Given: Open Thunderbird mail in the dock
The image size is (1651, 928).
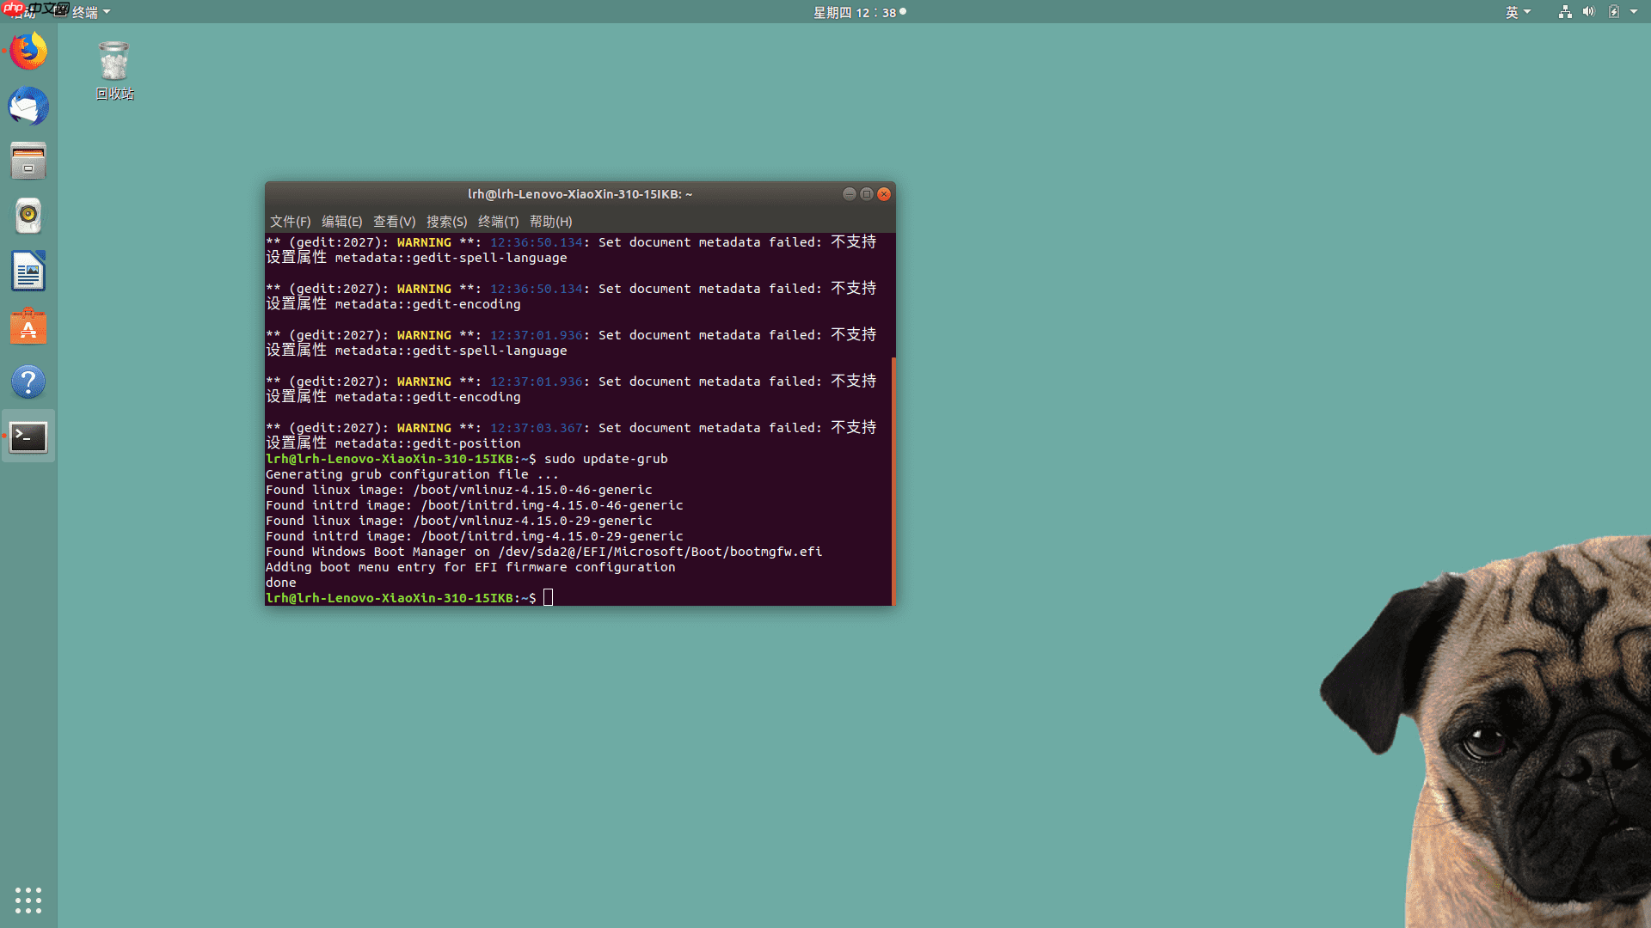Looking at the screenshot, I should [x=28, y=107].
